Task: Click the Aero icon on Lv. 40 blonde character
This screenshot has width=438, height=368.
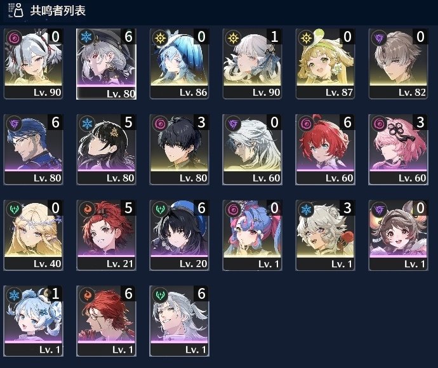Action: [x=14, y=209]
